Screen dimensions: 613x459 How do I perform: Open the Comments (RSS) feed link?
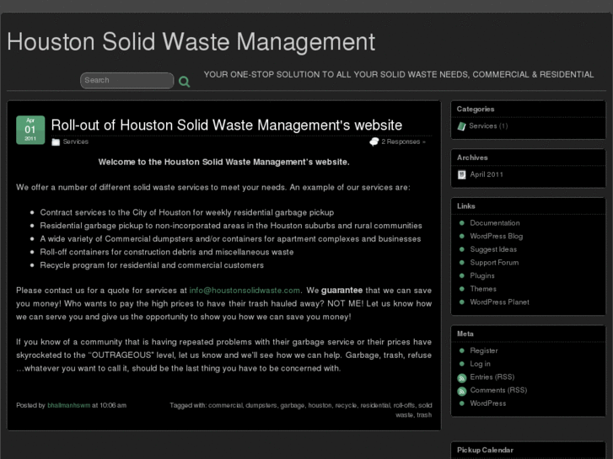coord(498,391)
